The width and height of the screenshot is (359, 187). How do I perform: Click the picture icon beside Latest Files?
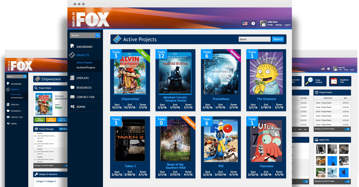coord(316,140)
